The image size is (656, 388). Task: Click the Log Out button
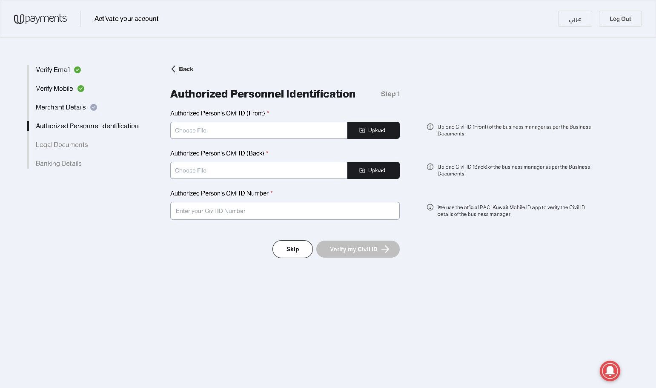pyautogui.click(x=620, y=19)
